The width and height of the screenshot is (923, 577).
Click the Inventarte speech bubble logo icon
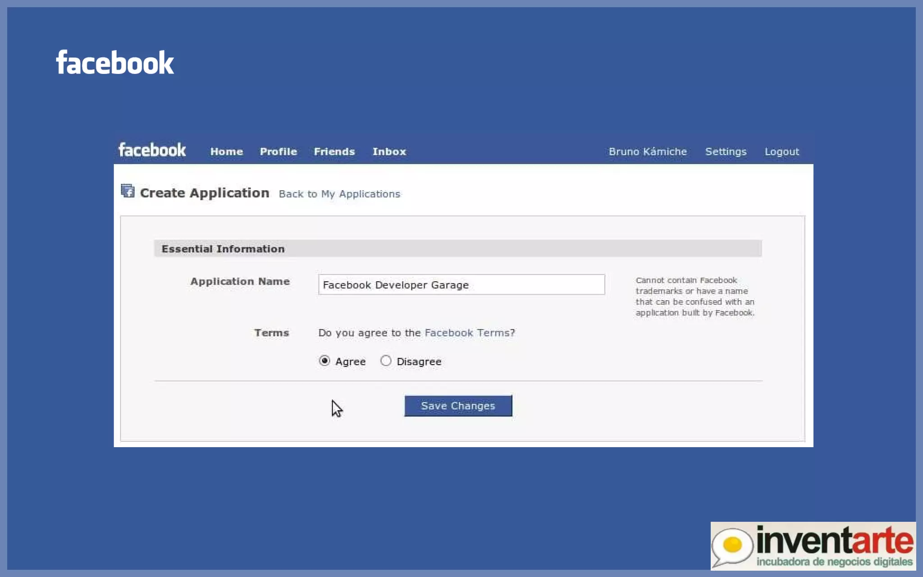732,546
